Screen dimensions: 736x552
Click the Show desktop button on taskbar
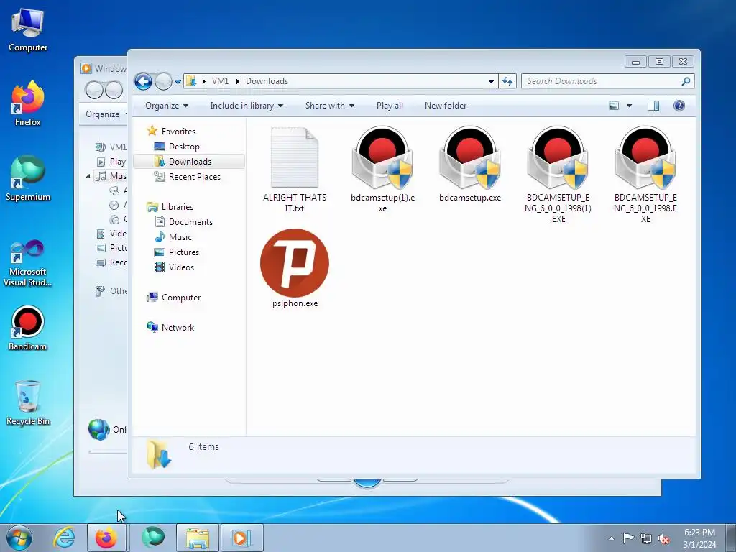coord(731,538)
